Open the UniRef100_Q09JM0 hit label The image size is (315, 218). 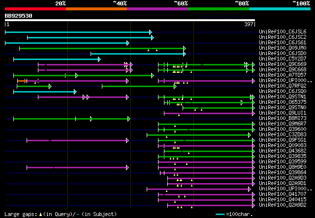(283, 48)
